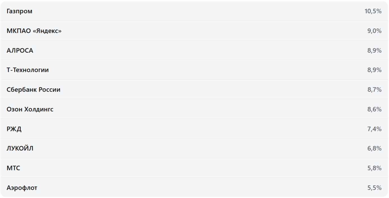Select the Т-Технологии row label

pos(28,70)
